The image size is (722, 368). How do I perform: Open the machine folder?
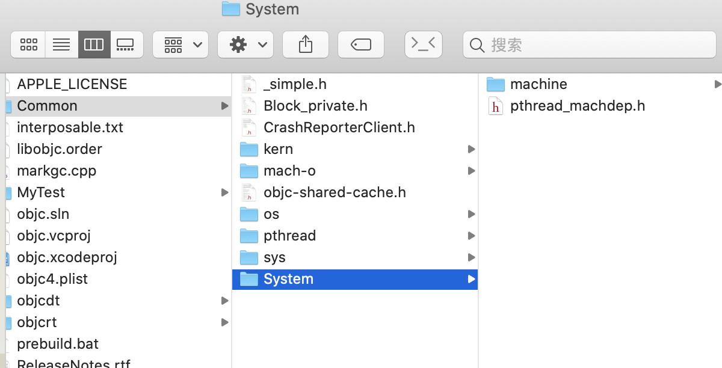538,84
